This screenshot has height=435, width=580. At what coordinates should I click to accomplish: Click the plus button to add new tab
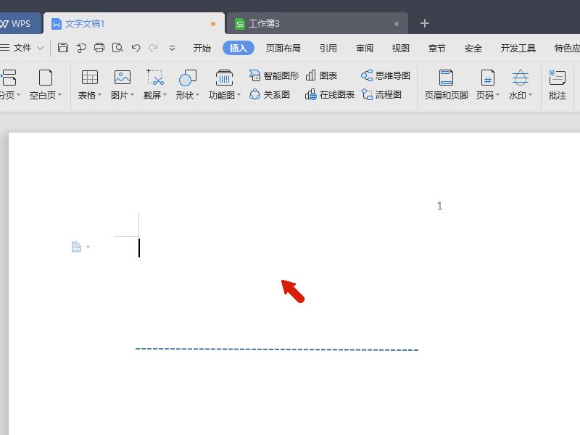(425, 23)
